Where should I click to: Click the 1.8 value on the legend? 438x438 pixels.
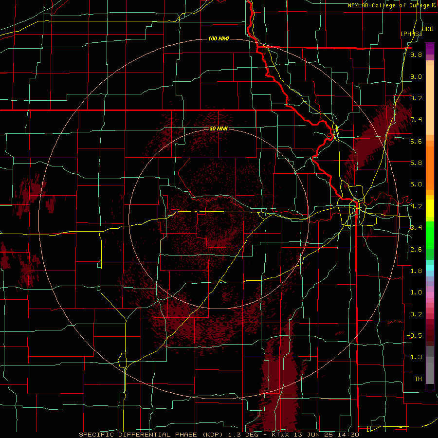416,271
